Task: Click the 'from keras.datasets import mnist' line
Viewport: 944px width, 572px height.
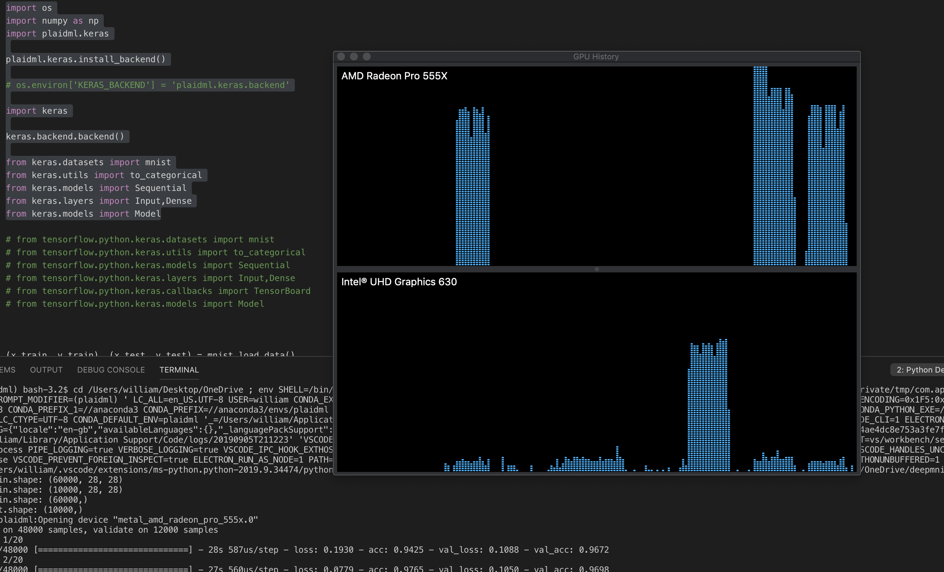Action: [88, 162]
